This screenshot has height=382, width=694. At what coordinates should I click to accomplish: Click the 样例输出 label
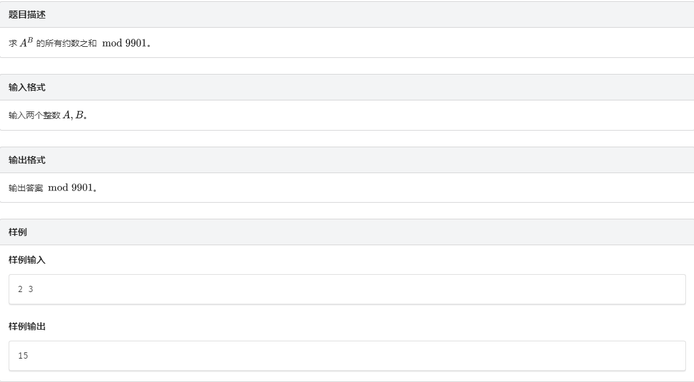point(27,327)
